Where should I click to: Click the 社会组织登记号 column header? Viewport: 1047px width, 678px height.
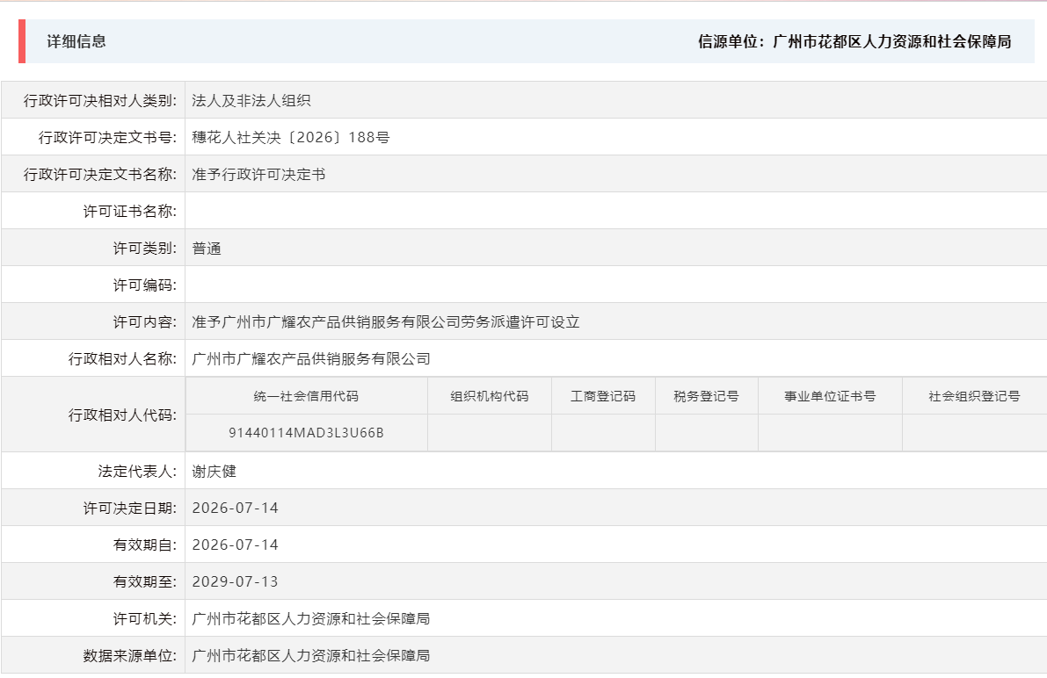click(974, 396)
